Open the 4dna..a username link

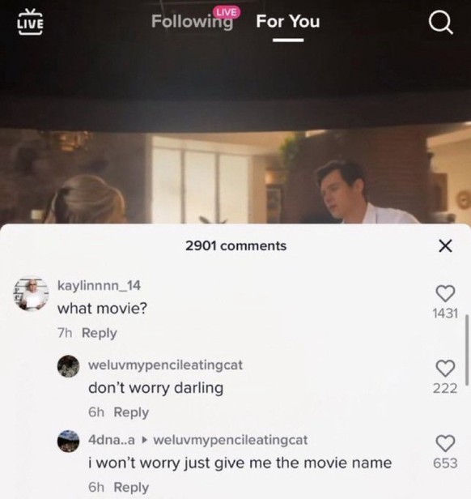click(112, 440)
